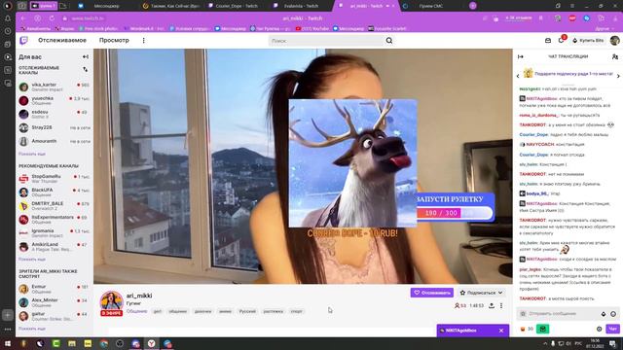Click the аниме stream tag
The height and width of the screenshot is (350, 623).
click(x=225, y=311)
